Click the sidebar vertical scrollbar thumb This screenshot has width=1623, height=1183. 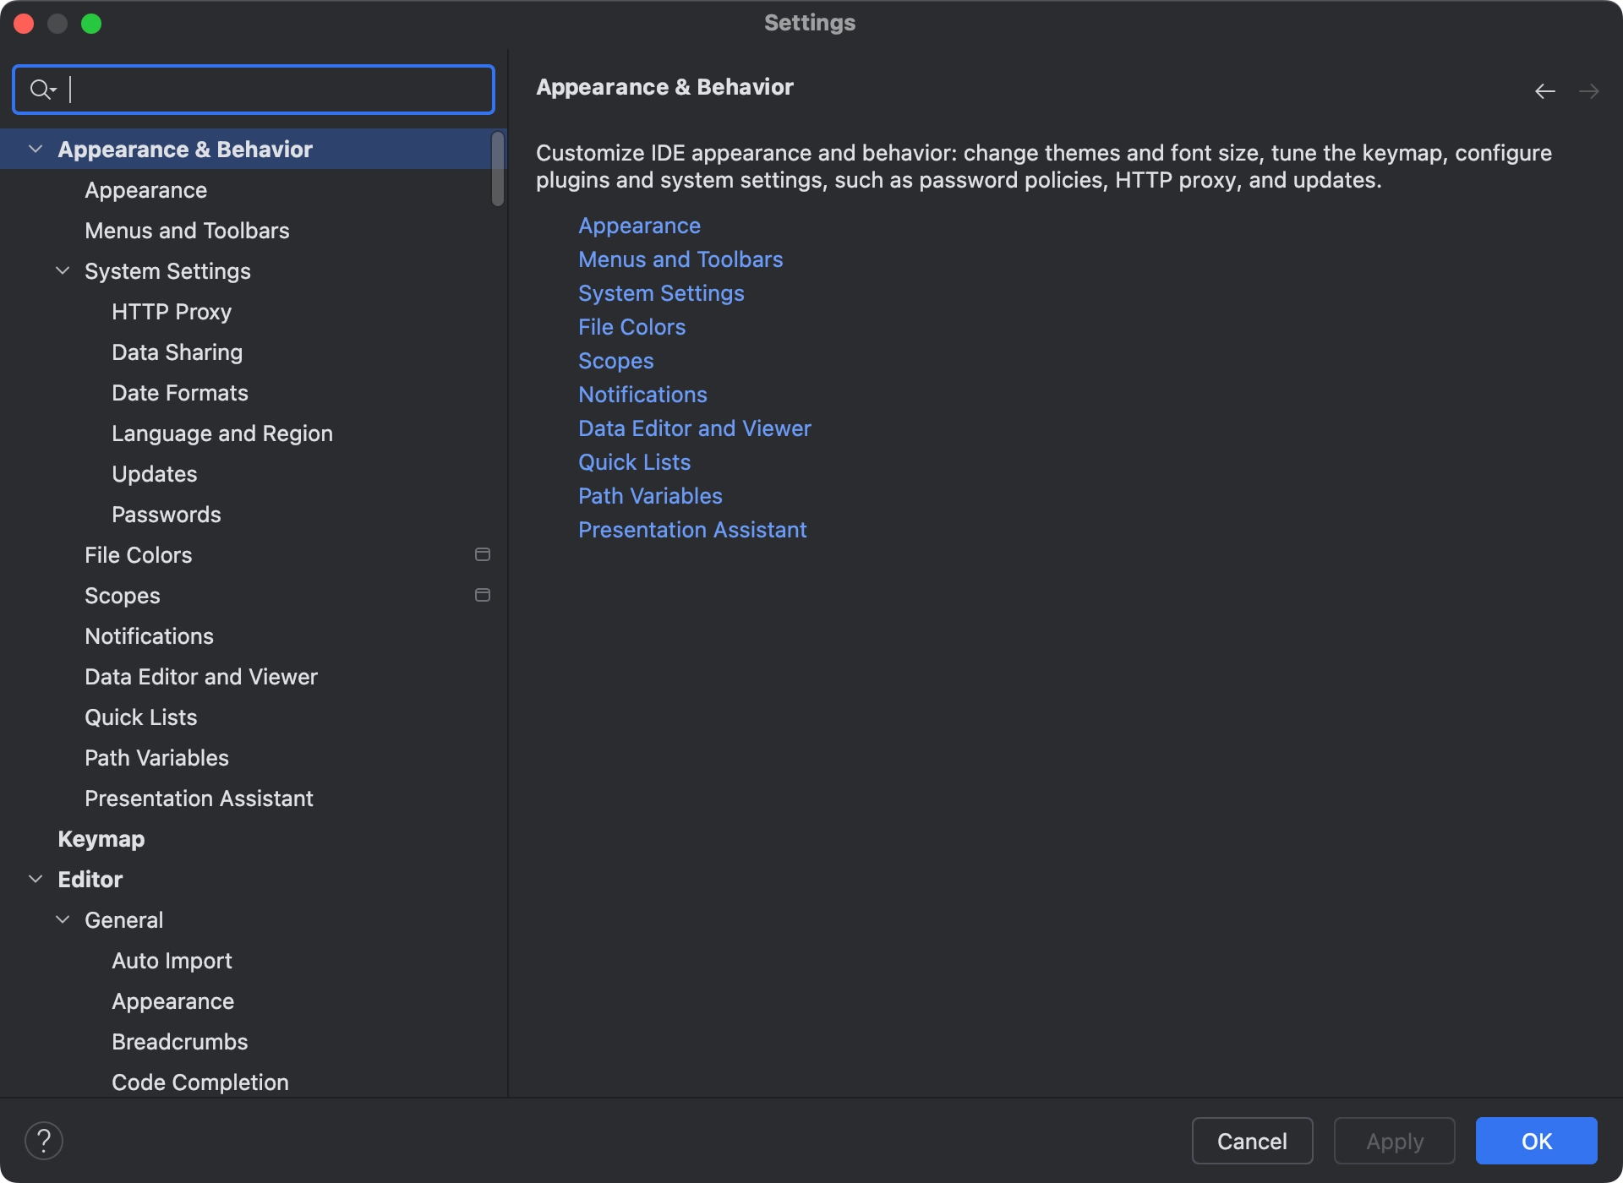point(498,169)
